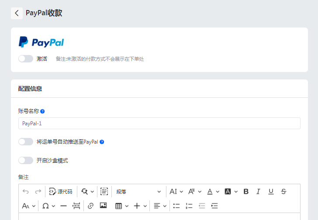Click the text case change icon
Viewport: 318px width, 220px height.
pos(25,206)
